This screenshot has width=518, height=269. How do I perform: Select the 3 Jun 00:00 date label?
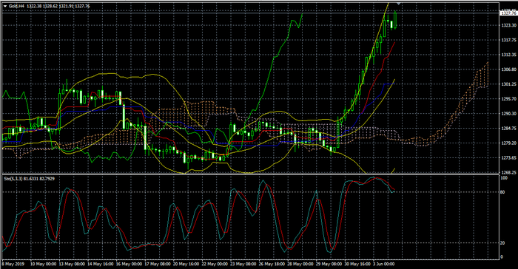click(x=383, y=264)
